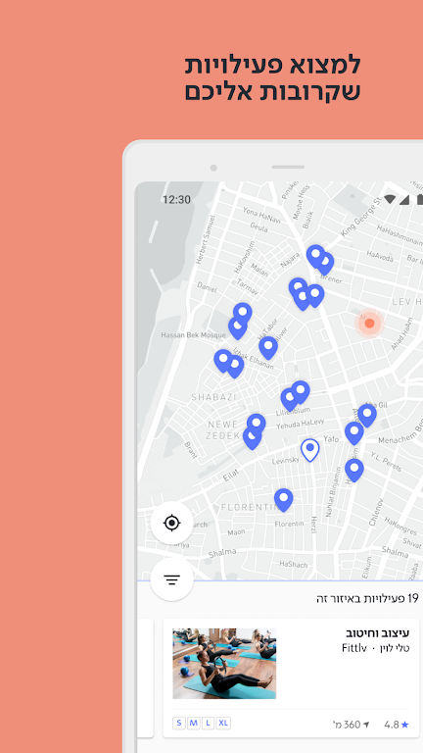Tap the 360 m distance indicator
The width and height of the screenshot is (423, 753).
[352, 725]
